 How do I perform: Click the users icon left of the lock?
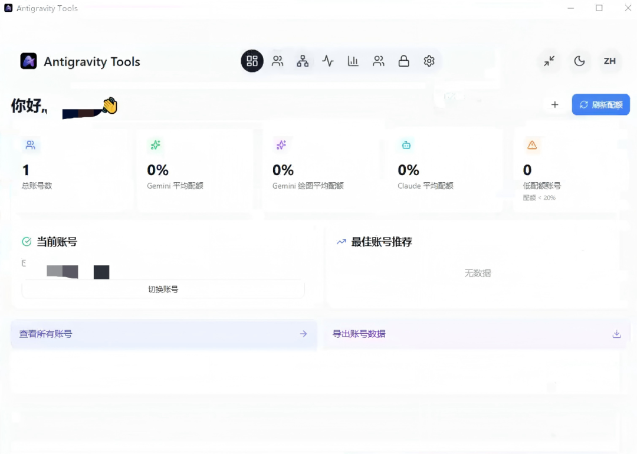click(x=379, y=61)
